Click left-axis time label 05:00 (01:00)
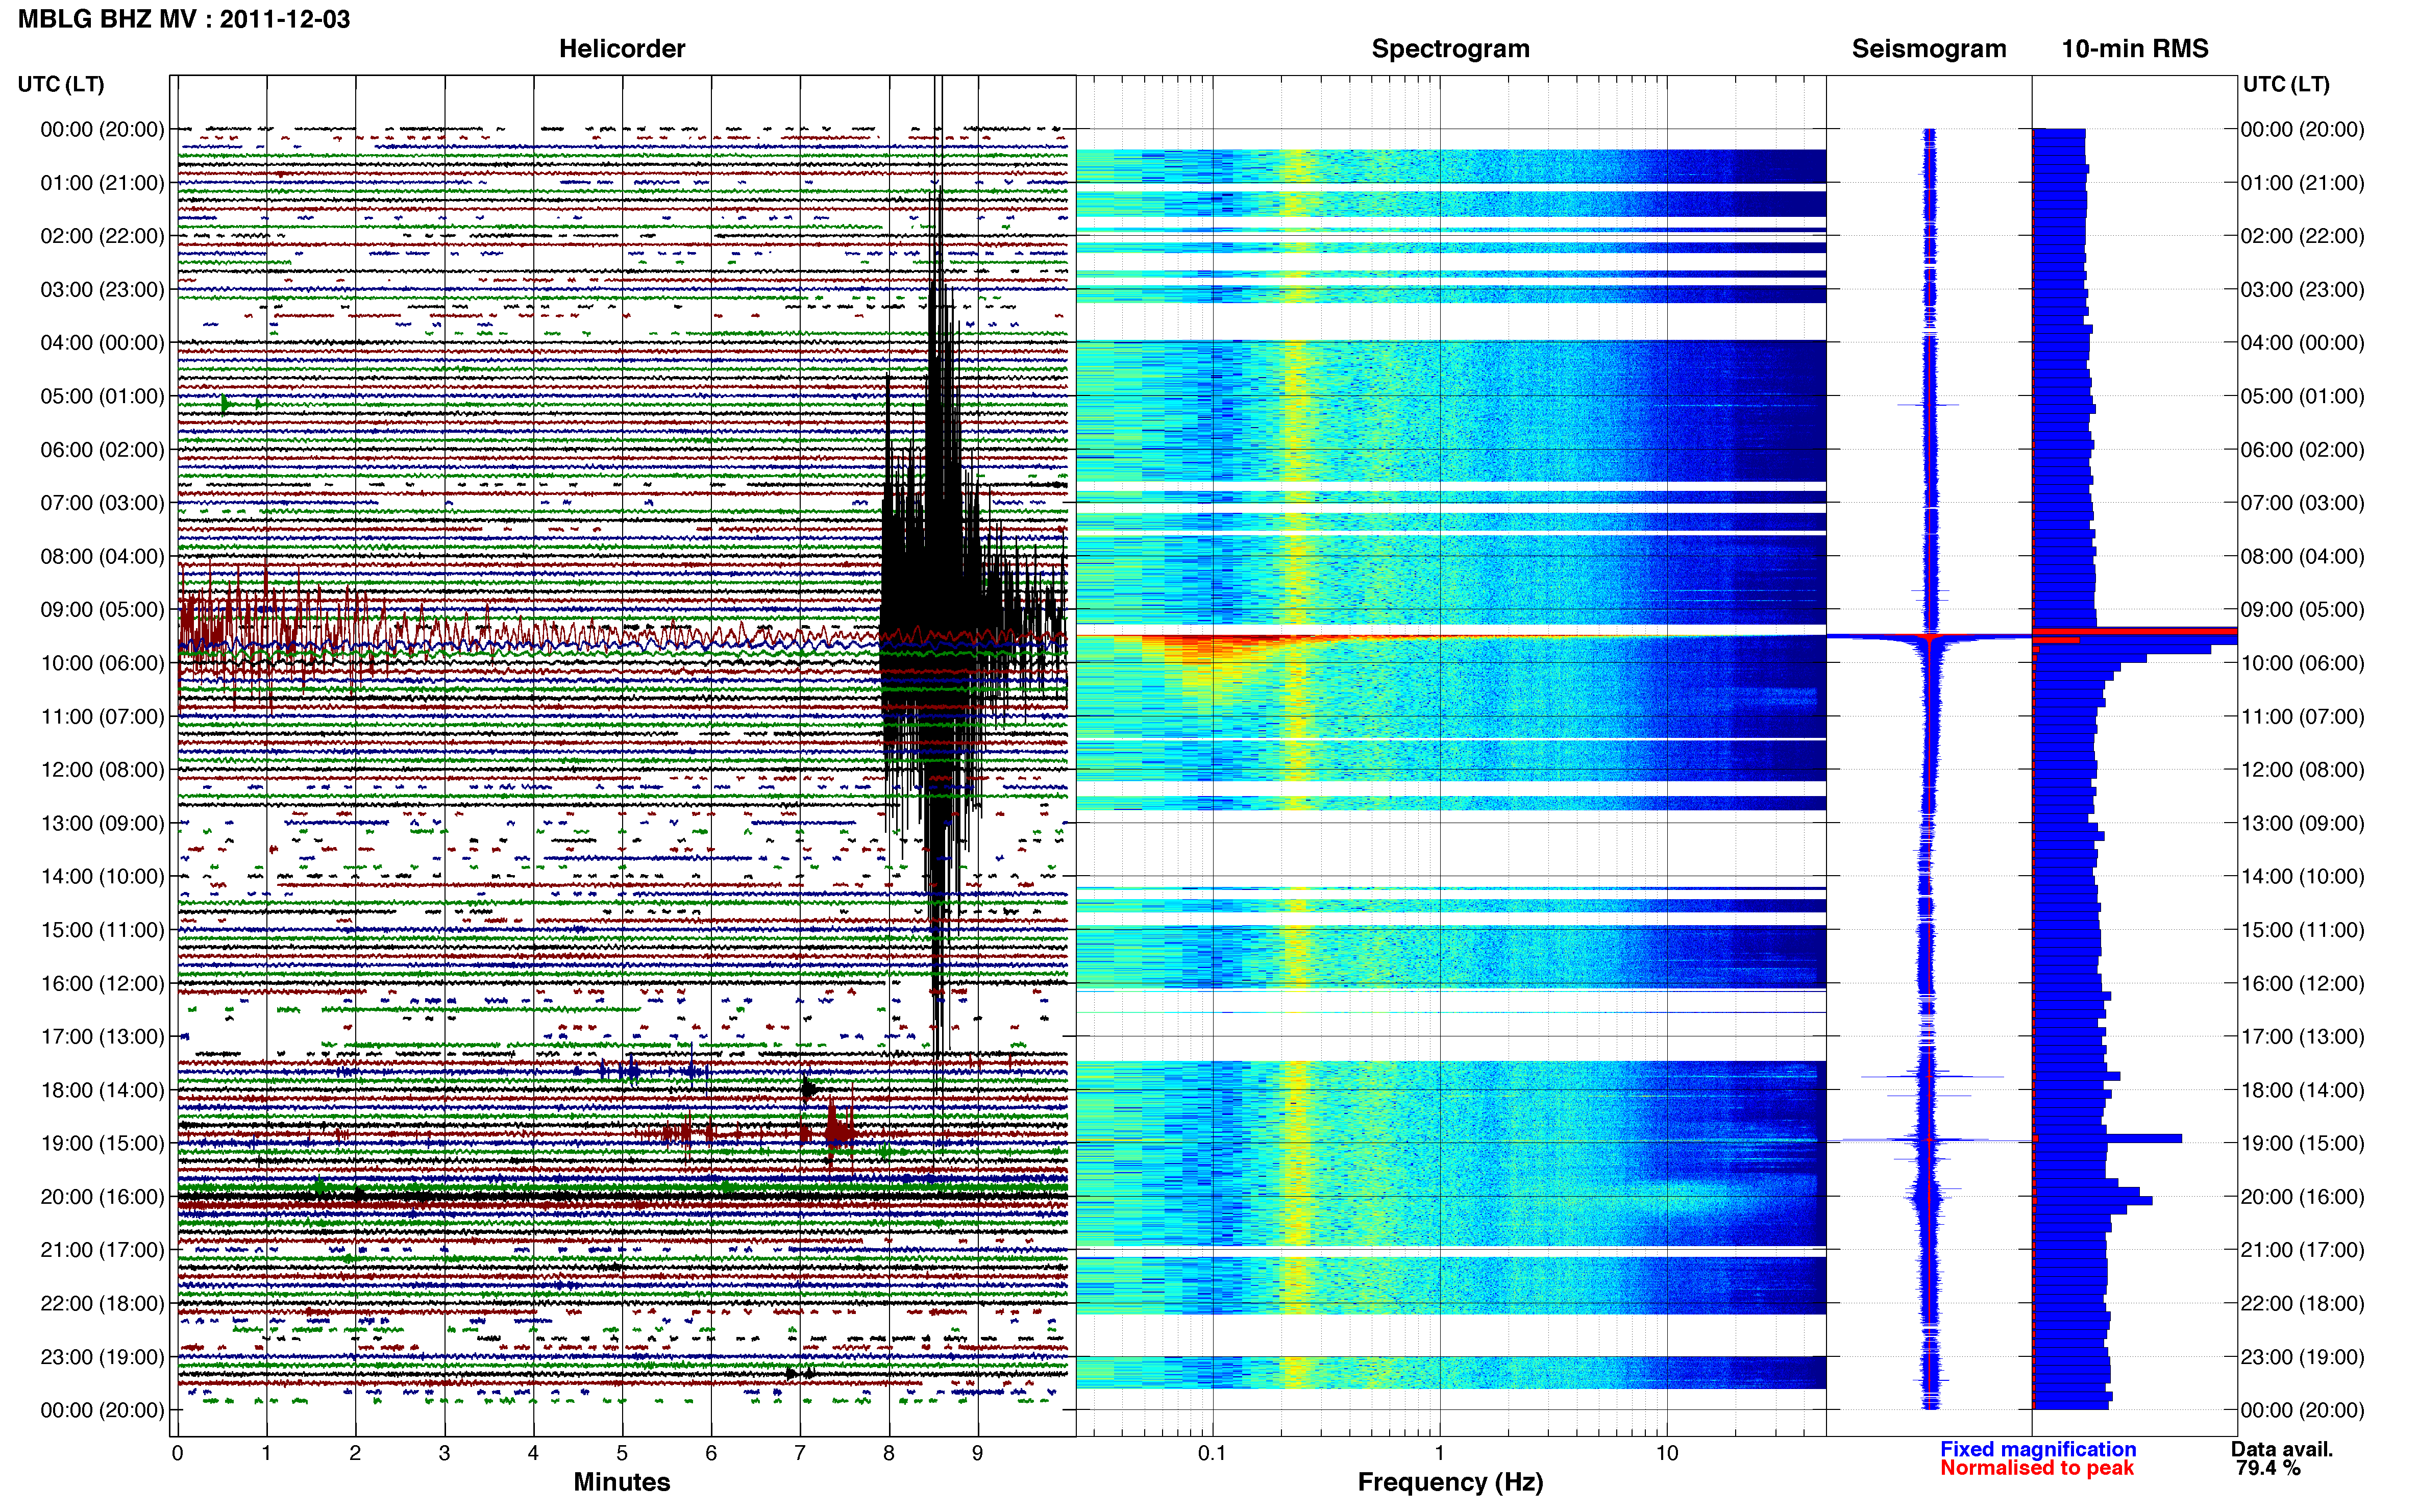The width and height of the screenshot is (2419, 1512). (x=102, y=395)
